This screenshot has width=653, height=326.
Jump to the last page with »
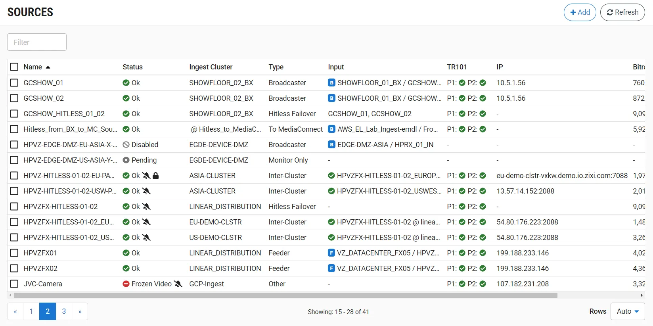tap(80, 311)
